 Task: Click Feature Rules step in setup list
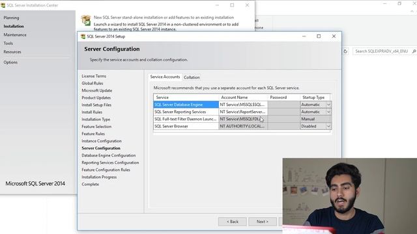coord(93,134)
